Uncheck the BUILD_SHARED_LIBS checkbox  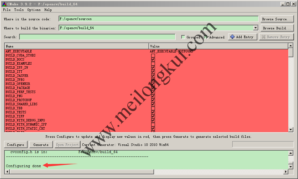pos(153,104)
